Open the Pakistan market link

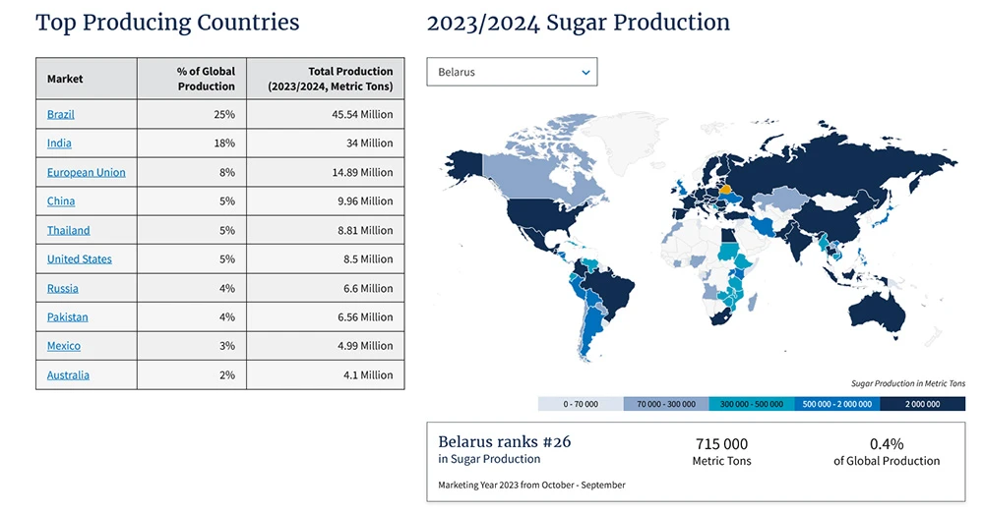(67, 317)
